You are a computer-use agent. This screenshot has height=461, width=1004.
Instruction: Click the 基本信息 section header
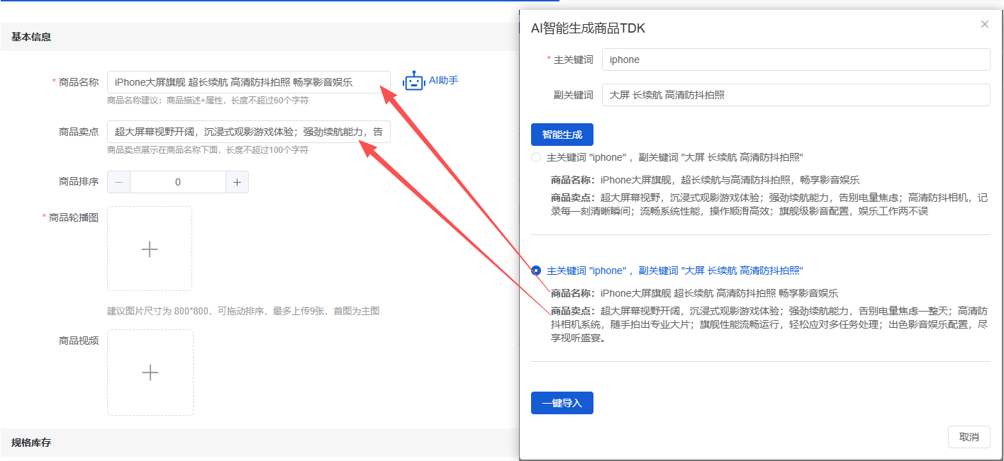tap(31, 37)
